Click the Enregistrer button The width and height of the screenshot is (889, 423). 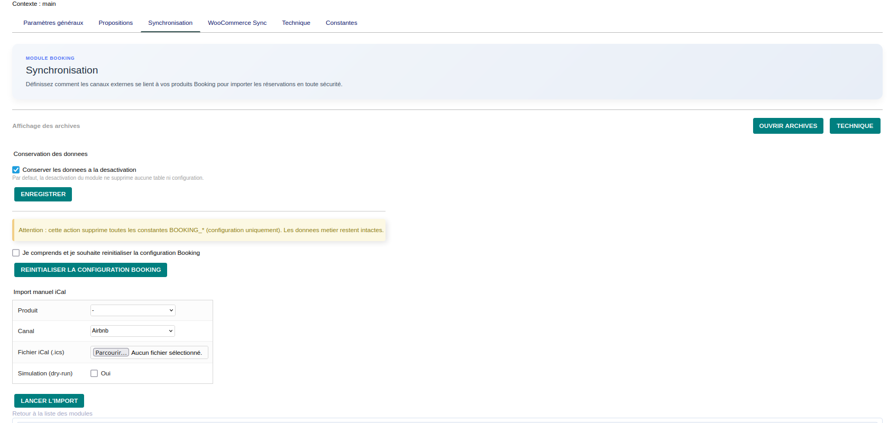click(x=43, y=194)
